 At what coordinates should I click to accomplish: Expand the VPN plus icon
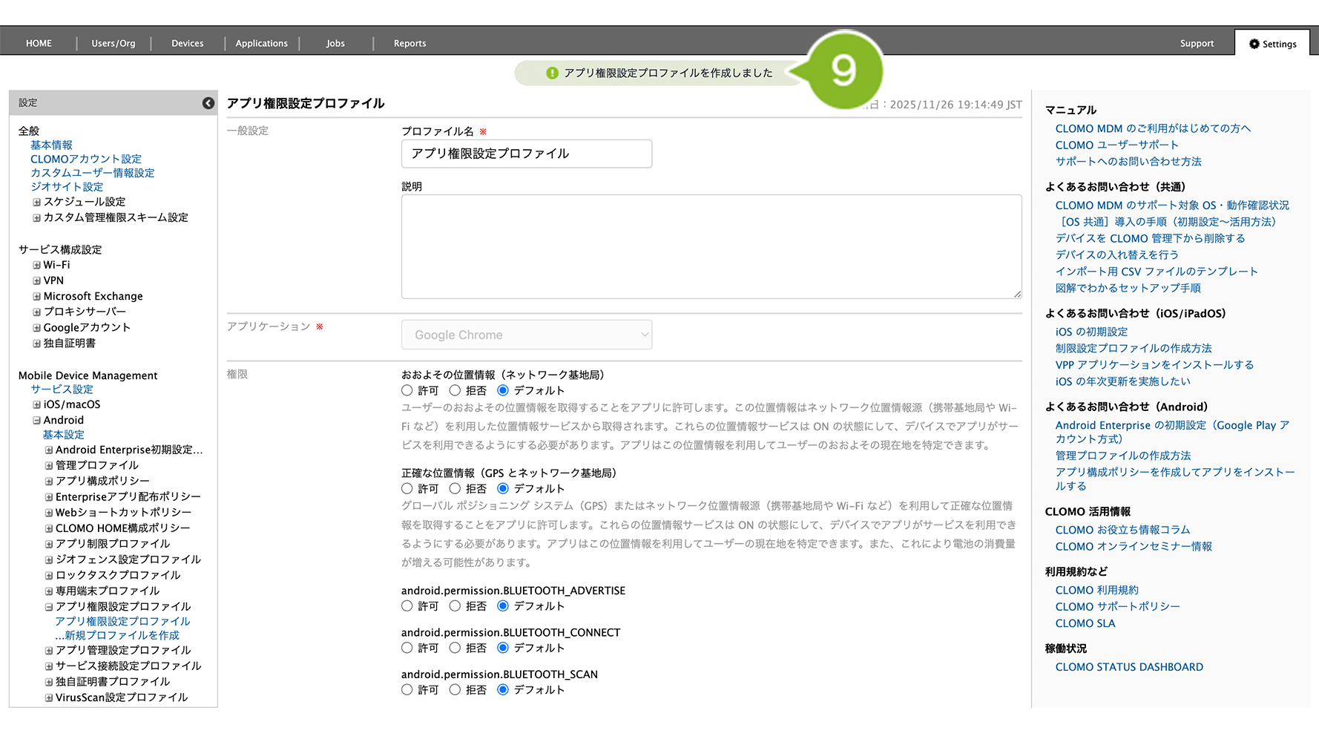36,280
